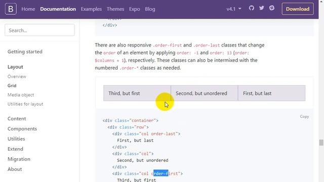The image size is (324, 182).
Task: Open the About sidebar section
Action: tap(15, 169)
